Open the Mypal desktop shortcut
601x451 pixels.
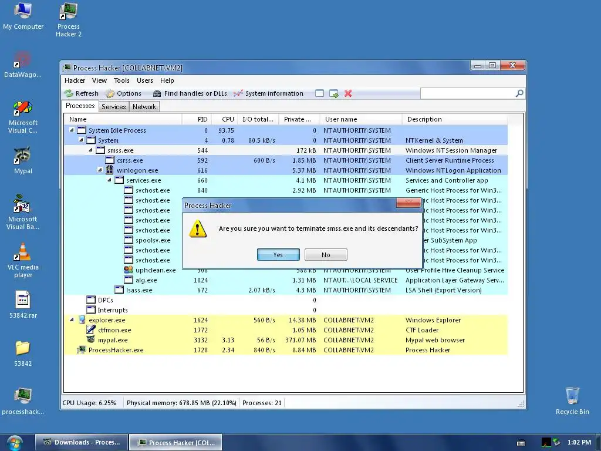(23, 160)
